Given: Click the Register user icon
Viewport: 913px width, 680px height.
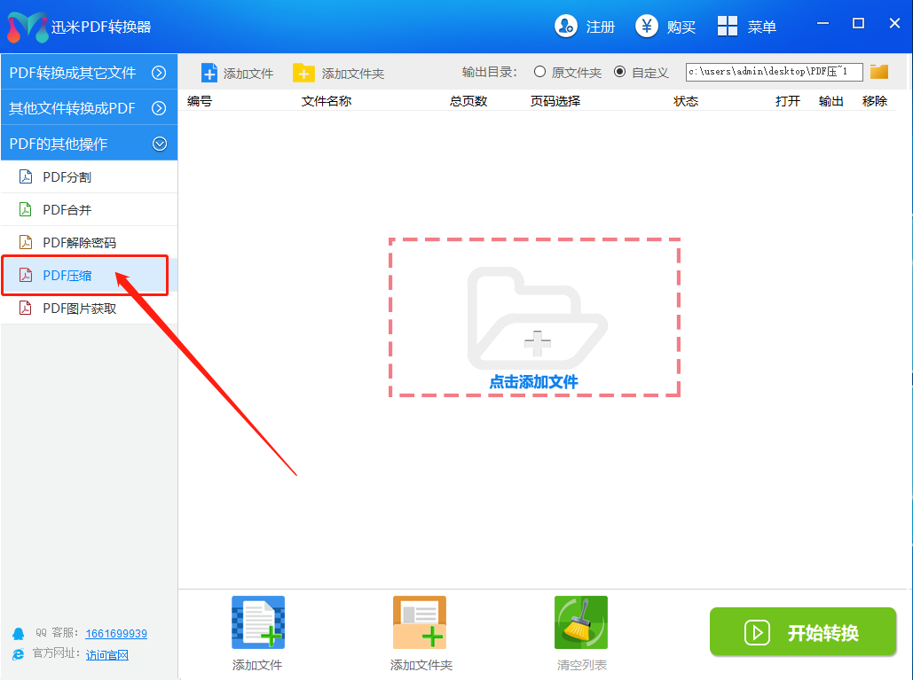Looking at the screenshot, I should 566,27.
